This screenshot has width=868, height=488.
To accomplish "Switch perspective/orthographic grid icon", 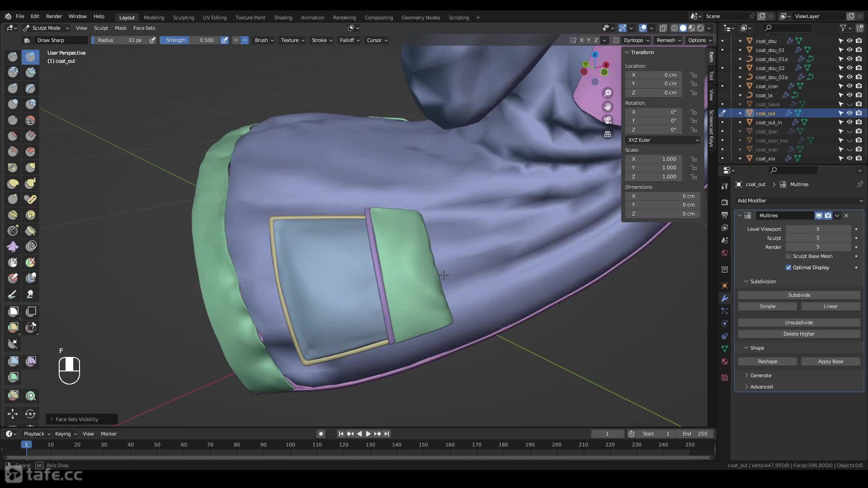I will pyautogui.click(x=608, y=134).
